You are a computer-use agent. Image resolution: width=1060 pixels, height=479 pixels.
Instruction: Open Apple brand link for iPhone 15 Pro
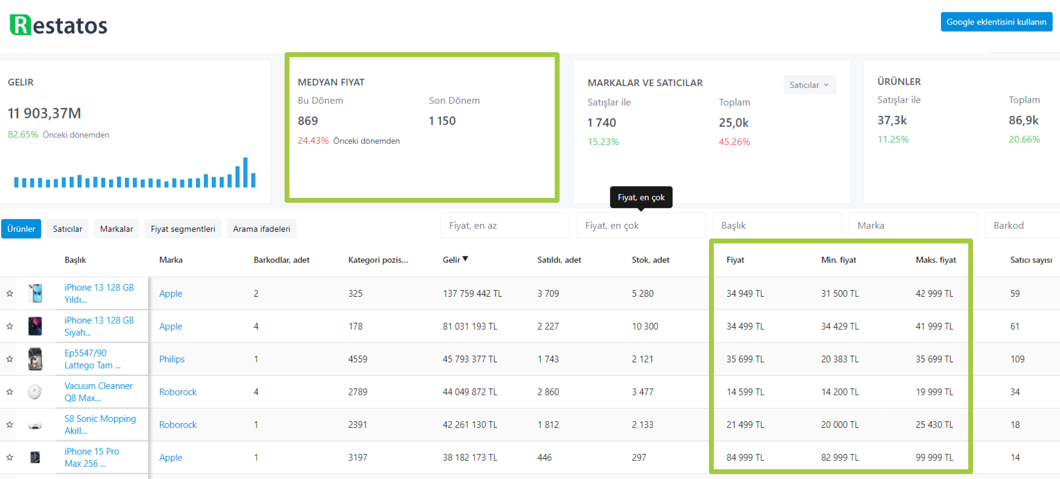(x=171, y=457)
